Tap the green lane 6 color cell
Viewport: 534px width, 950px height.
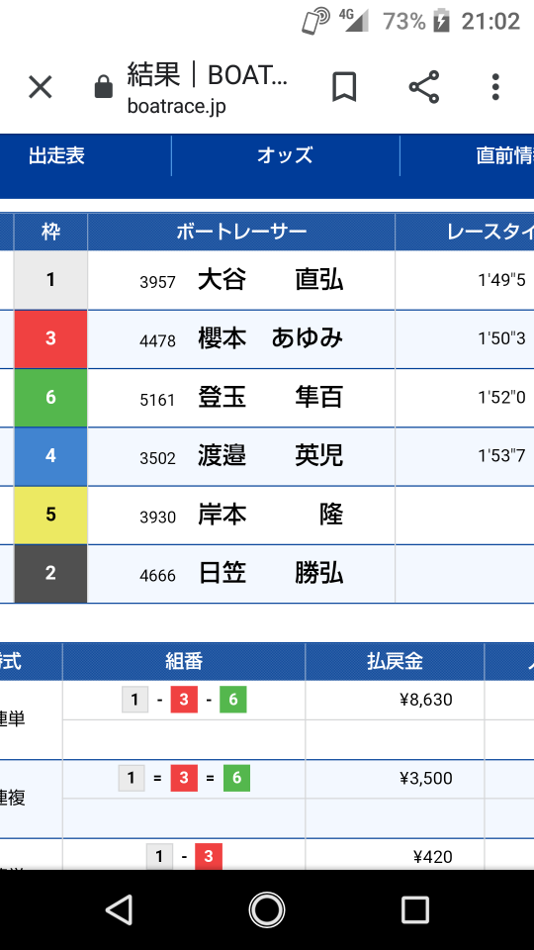tap(50, 398)
